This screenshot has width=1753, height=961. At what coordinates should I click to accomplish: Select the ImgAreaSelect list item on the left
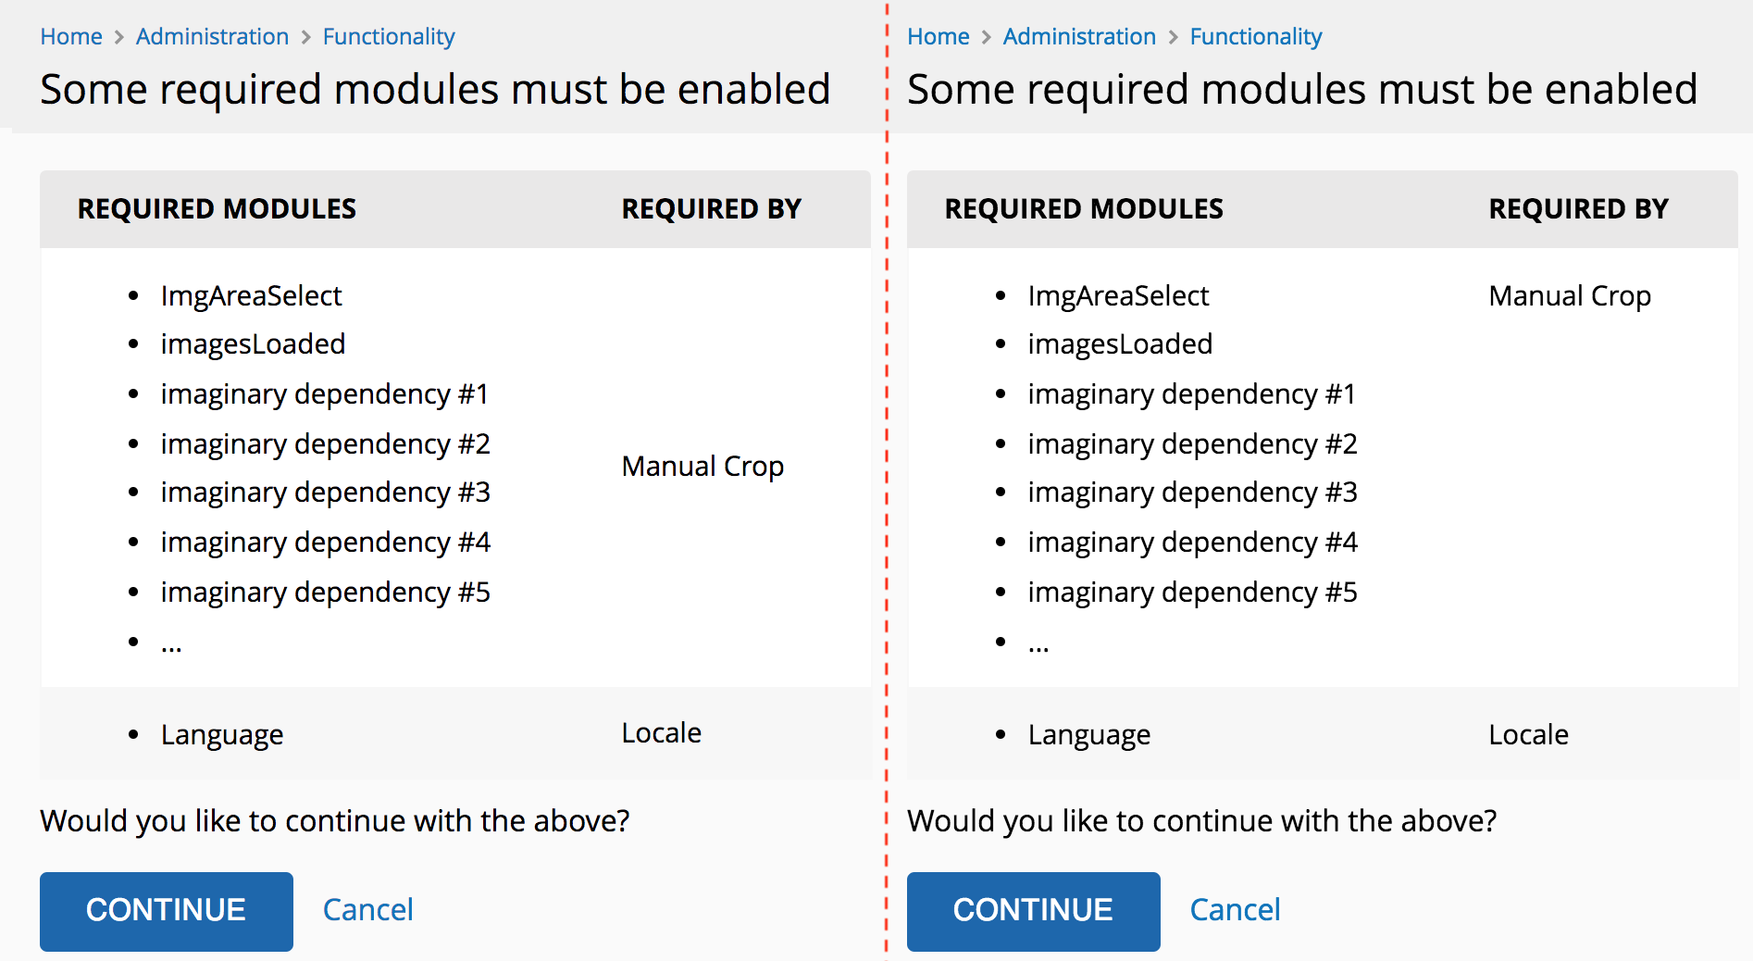tap(252, 294)
